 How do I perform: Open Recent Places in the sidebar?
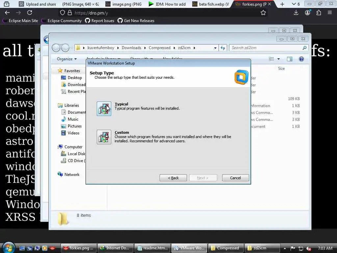pos(73,92)
